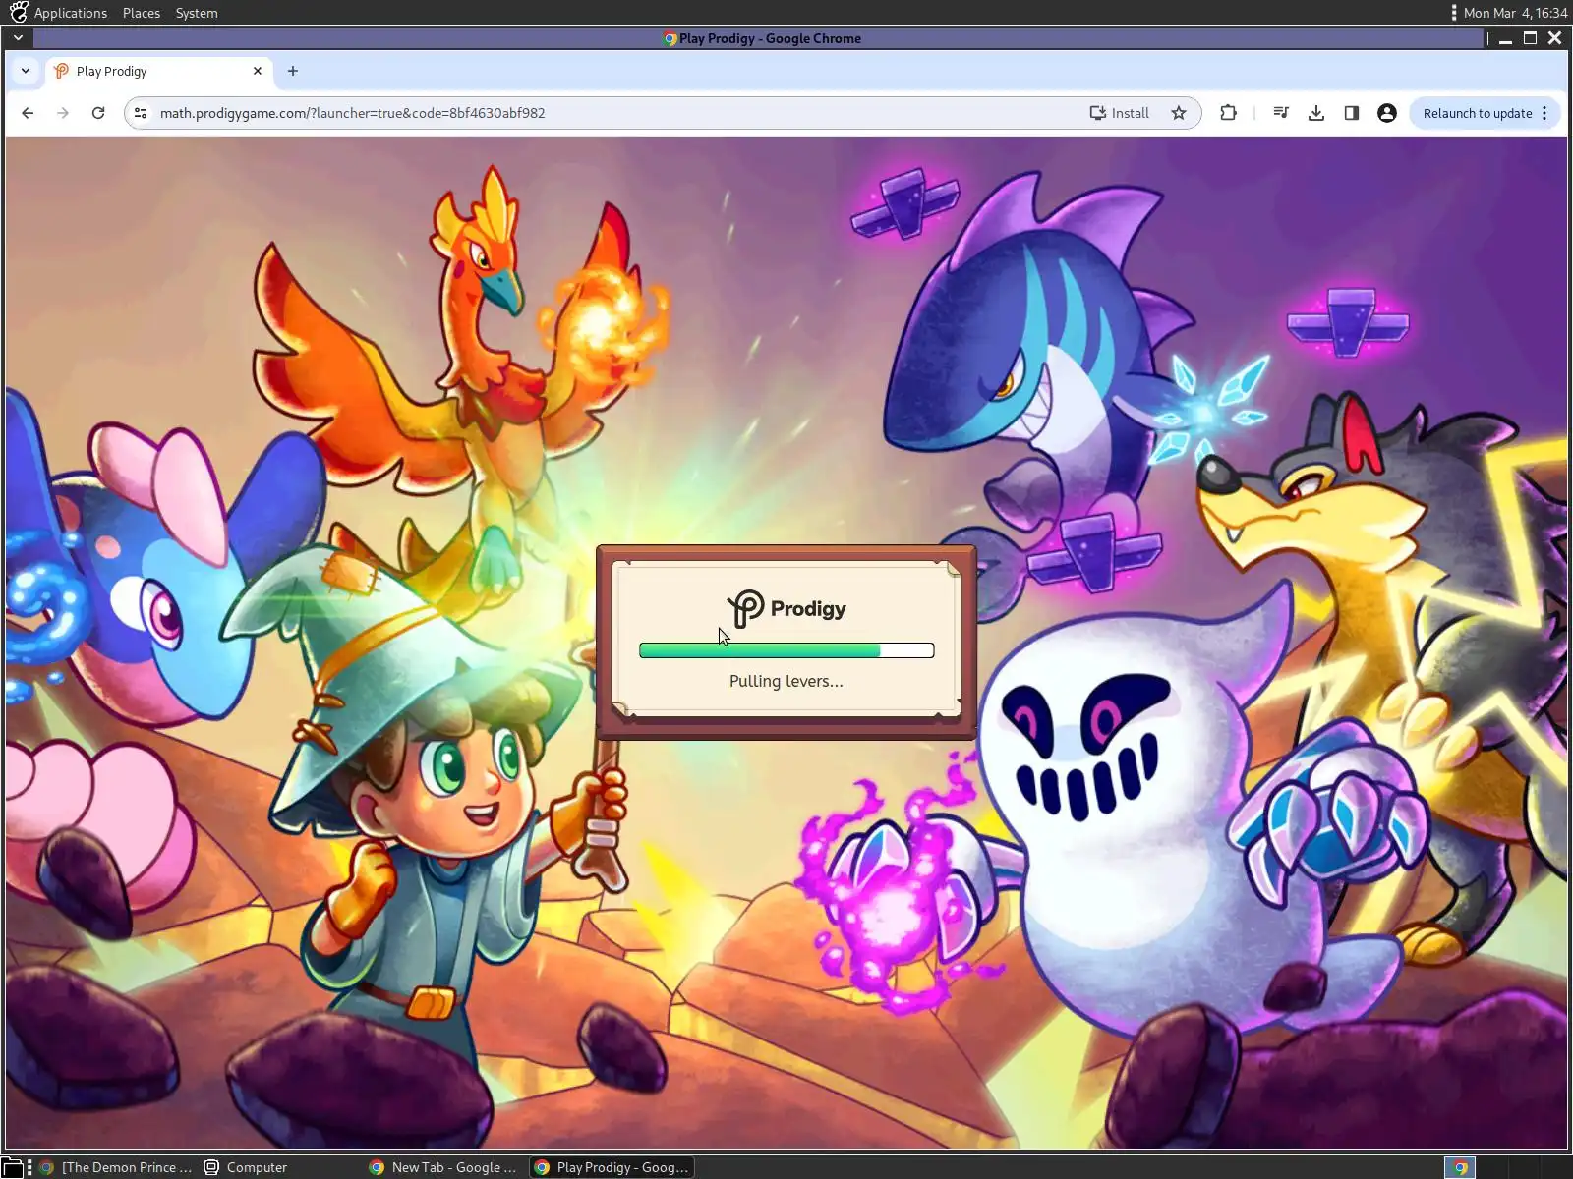
Task: Focus the address bar URL field
Action: pyautogui.click(x=617, y=113)
